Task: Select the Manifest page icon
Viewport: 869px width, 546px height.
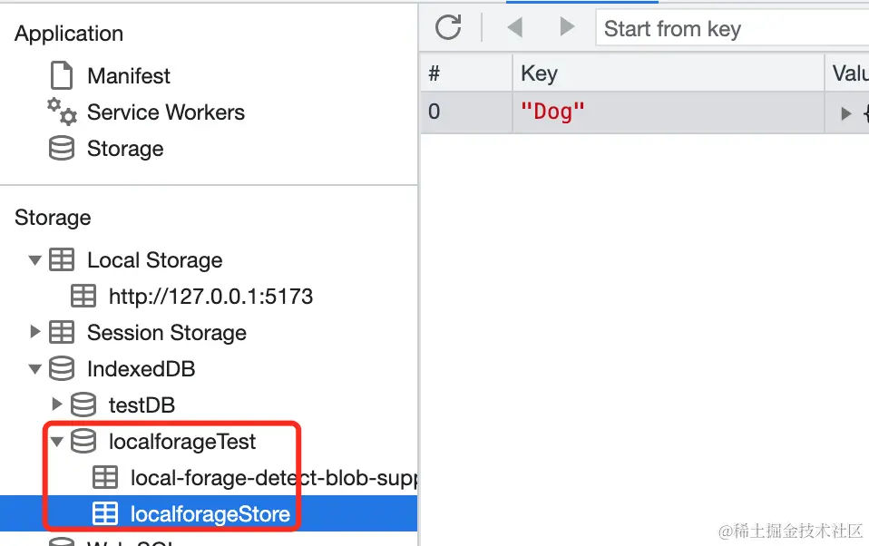Action: pos(62,75)
